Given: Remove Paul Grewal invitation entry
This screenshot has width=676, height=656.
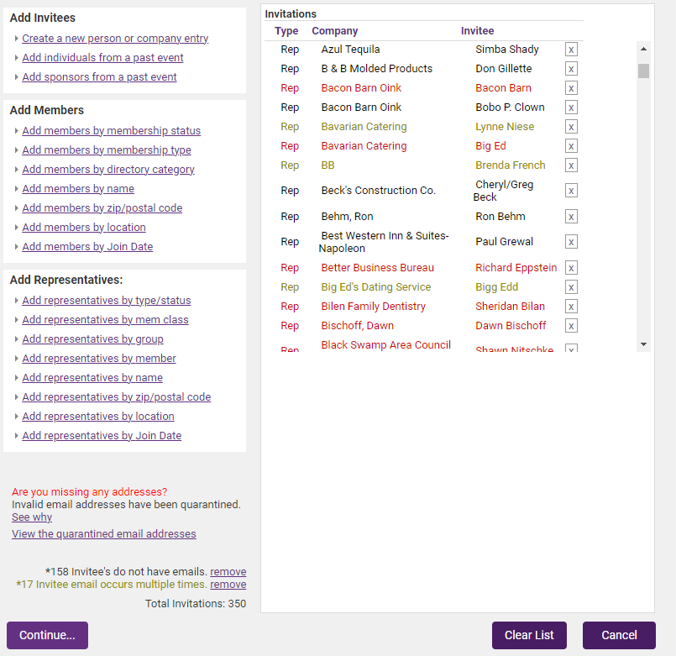Looking at the screenshot, I should click(x=571, y=242).
